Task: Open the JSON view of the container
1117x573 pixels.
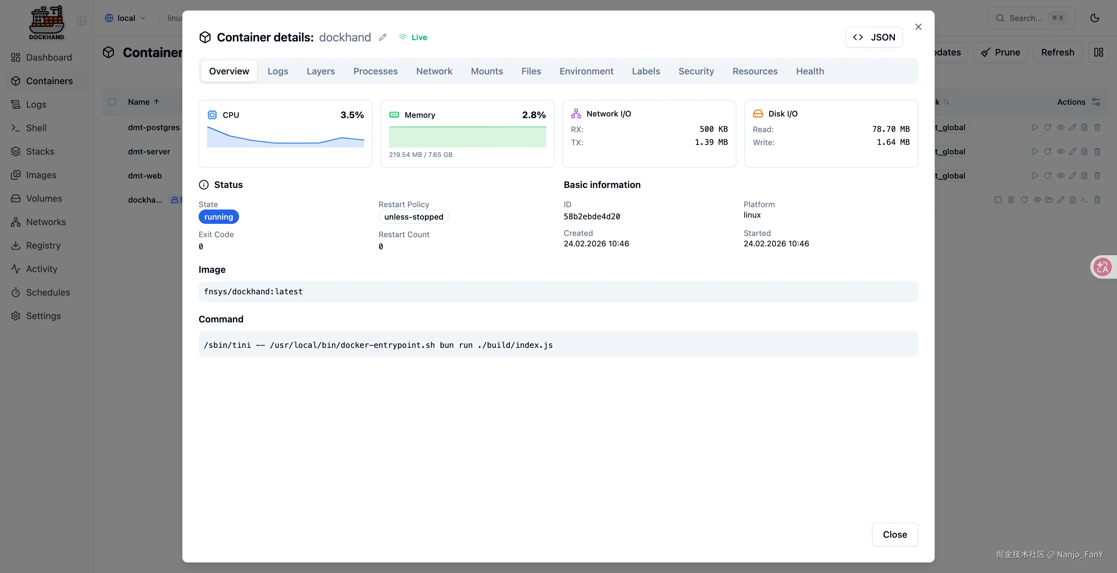Action: coord(874,37)
